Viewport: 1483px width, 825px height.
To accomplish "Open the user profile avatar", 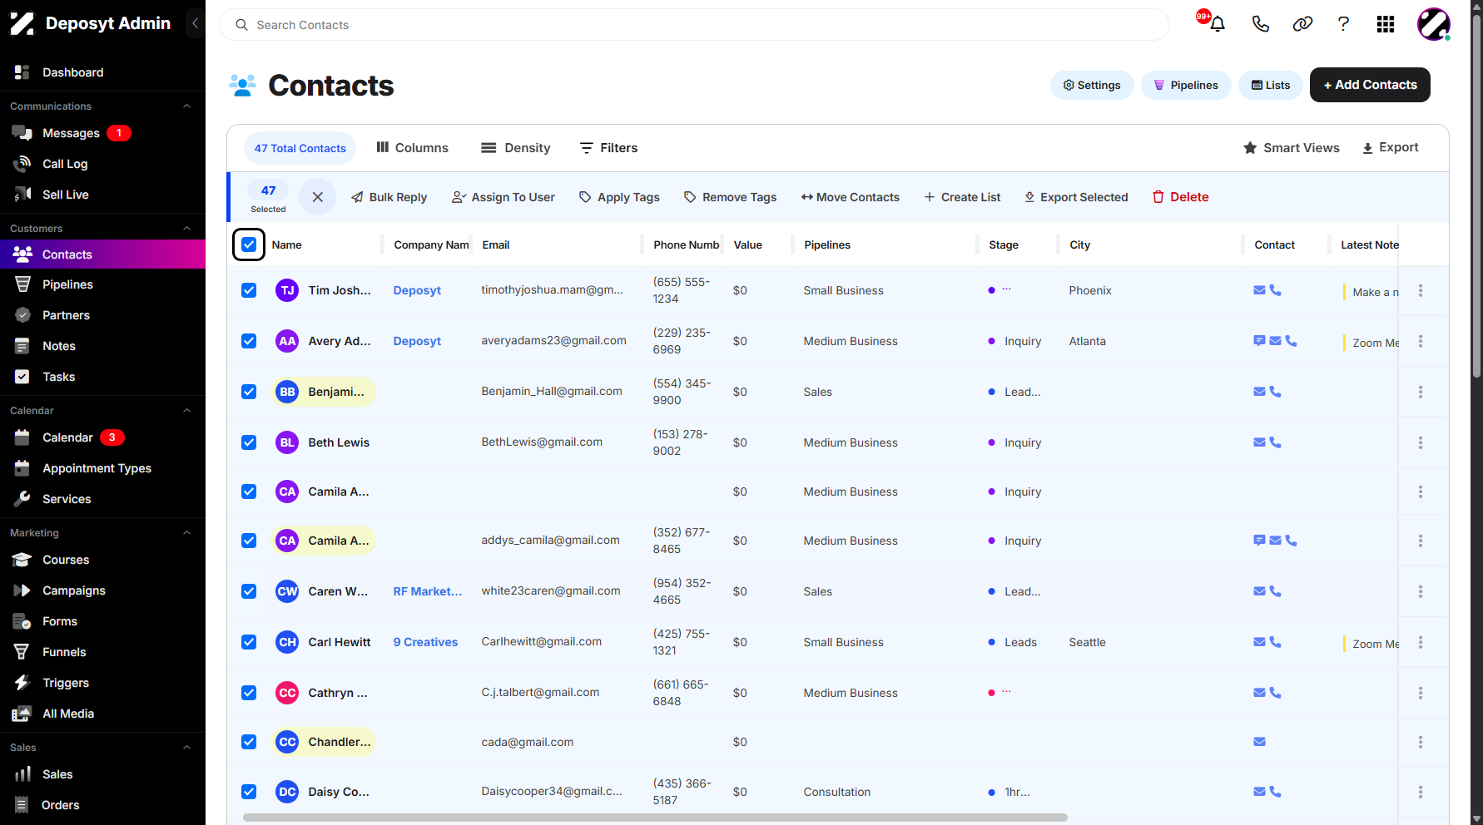I will coord(1434,24).
